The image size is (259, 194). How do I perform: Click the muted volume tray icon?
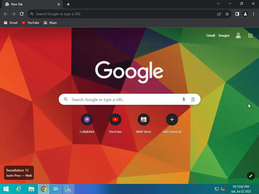pos(223,189)
